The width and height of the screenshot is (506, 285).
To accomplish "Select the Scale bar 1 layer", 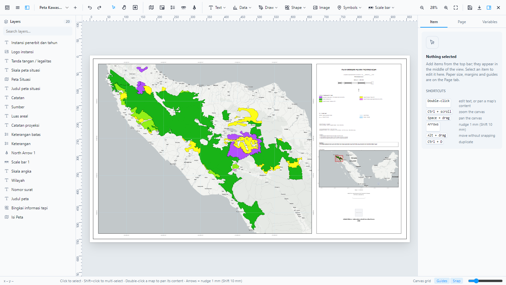I will coord(38,162).
